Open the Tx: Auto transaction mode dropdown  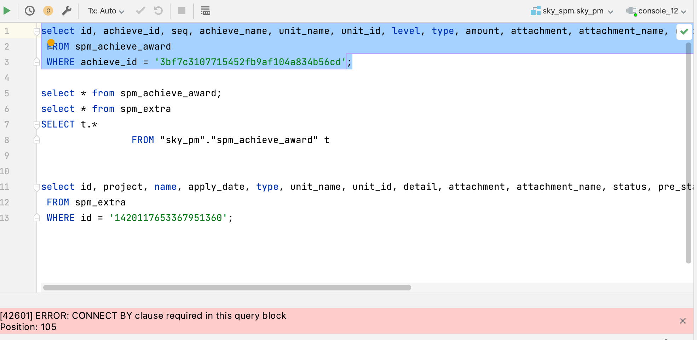point(105,11)
